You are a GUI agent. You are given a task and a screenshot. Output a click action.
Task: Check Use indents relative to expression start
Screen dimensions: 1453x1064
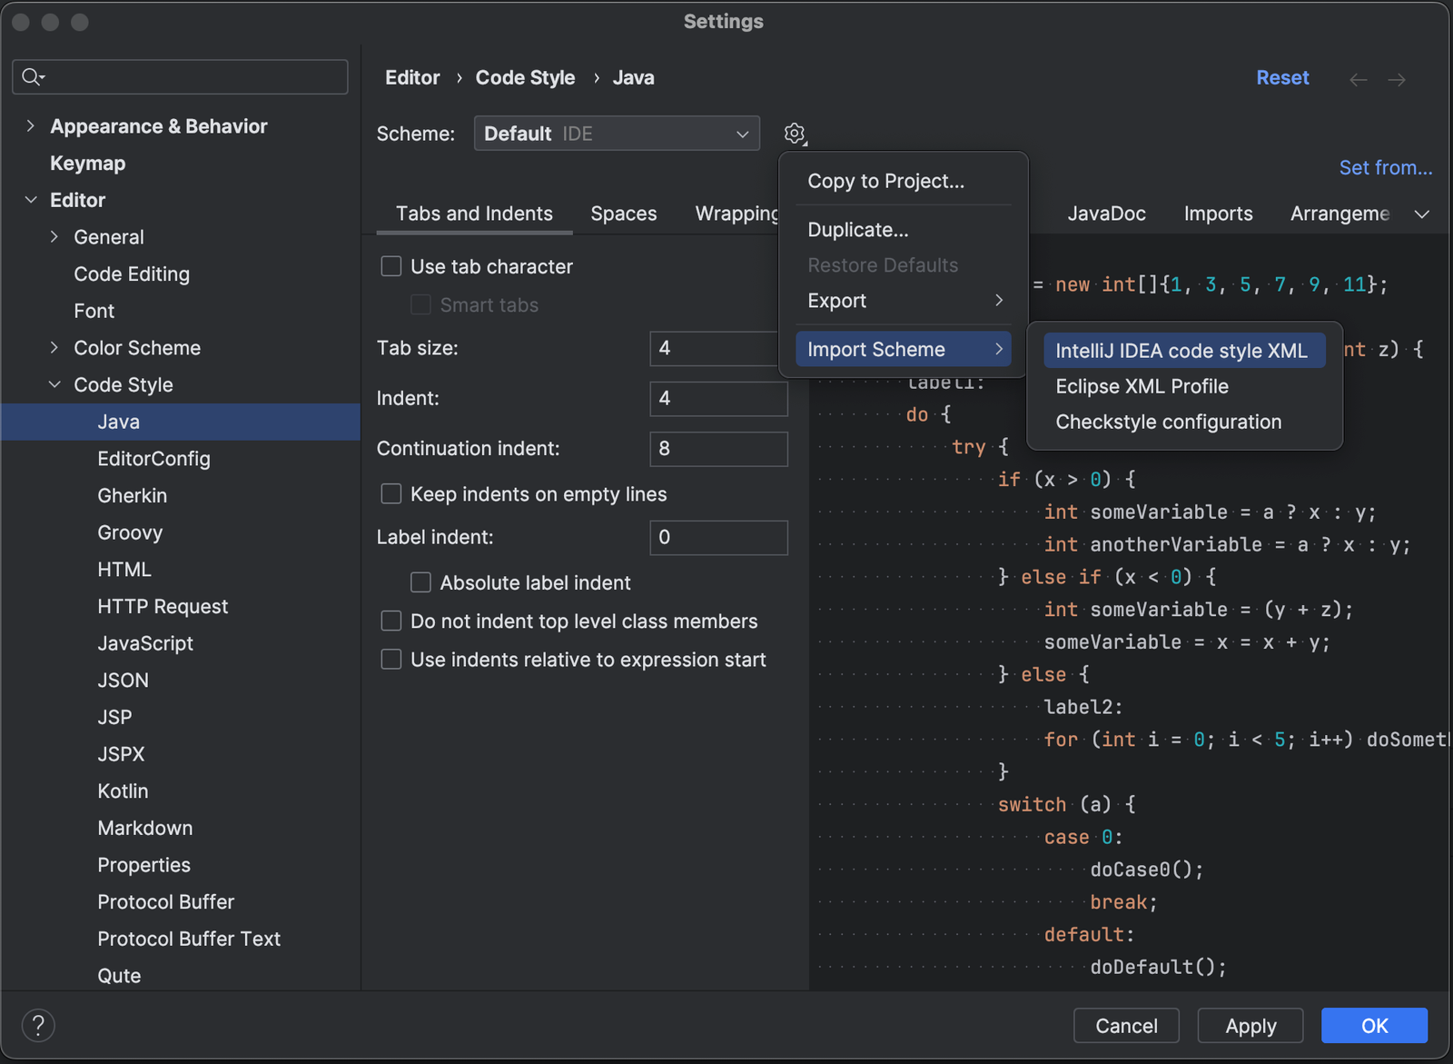pyautogui.click(x=391, y=659)
